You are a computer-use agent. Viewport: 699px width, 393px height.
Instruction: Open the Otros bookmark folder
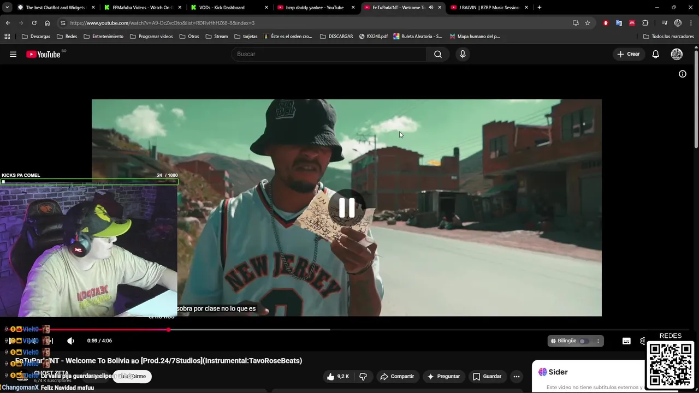pyautogui.click(x=189, y=37)
